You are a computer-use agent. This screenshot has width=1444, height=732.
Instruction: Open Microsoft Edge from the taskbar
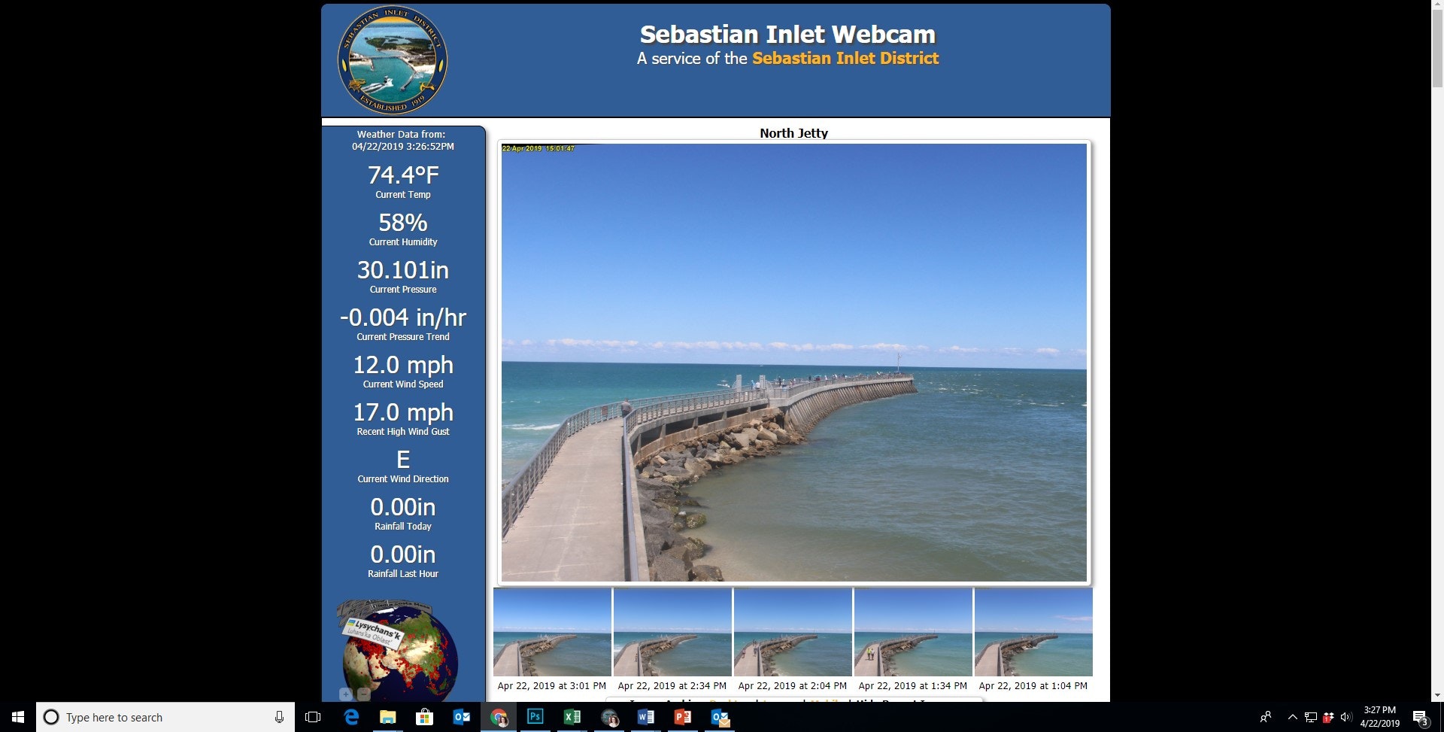pyautogui.click(x=350, y=717)
